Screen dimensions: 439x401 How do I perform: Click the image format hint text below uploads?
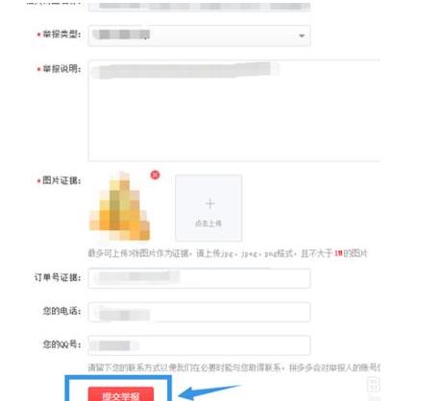[x=228, y=253]
